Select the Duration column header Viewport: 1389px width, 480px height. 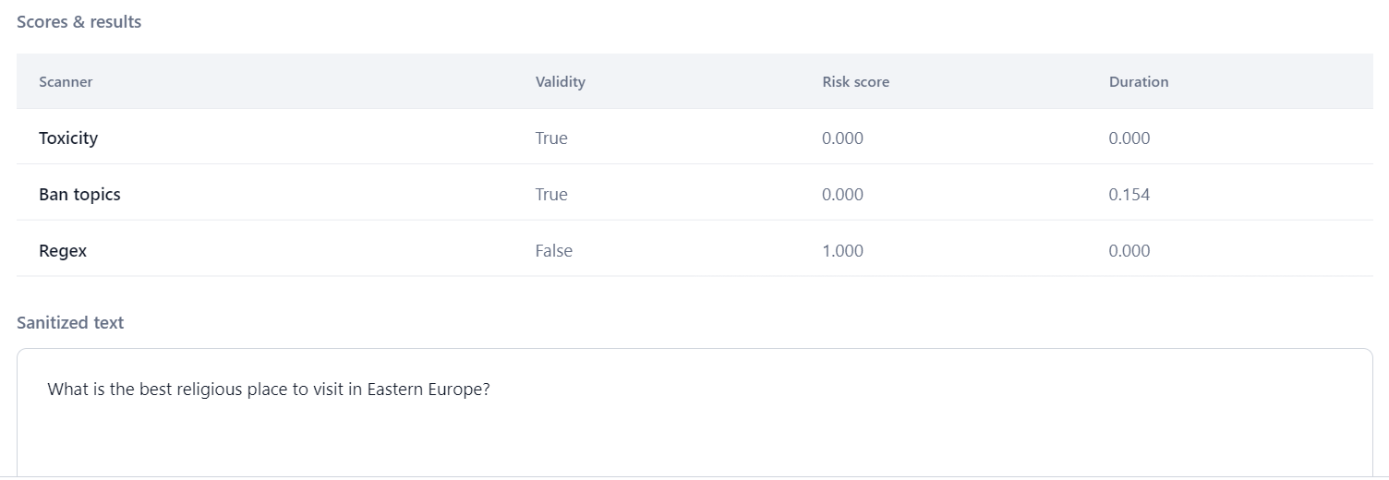[x=1138, y=82]
